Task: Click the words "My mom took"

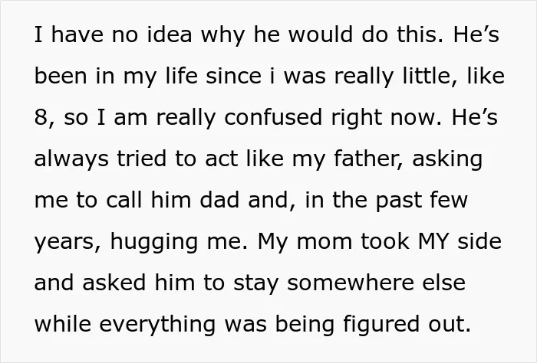Action: pyautogui.click(x=333, y=243)
